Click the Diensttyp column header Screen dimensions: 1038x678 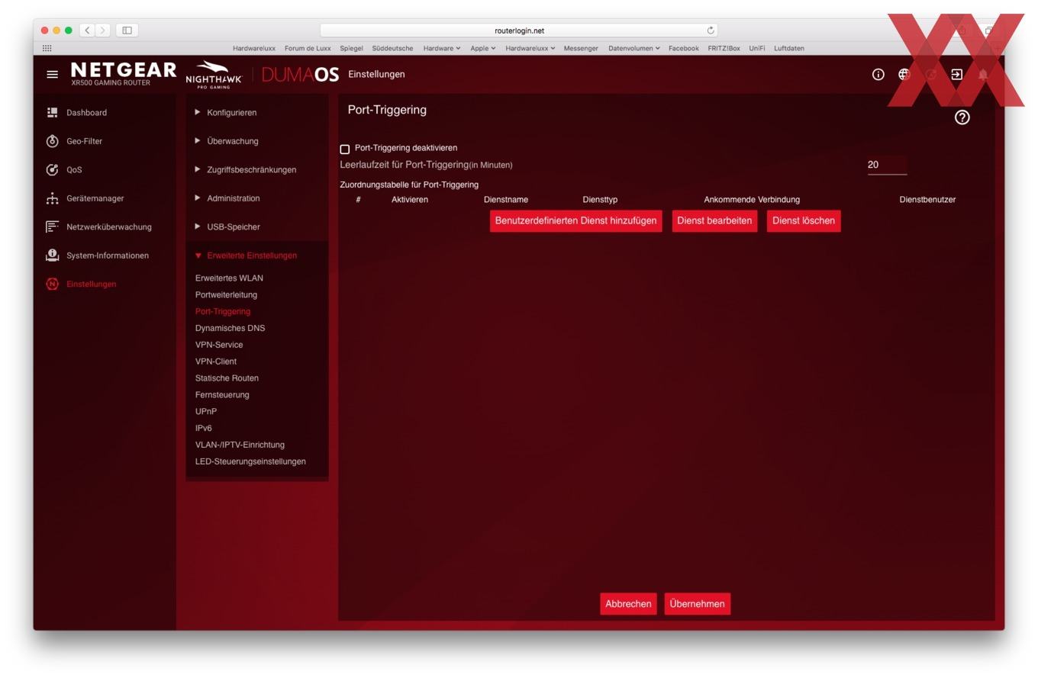click(x=600, y=200)
